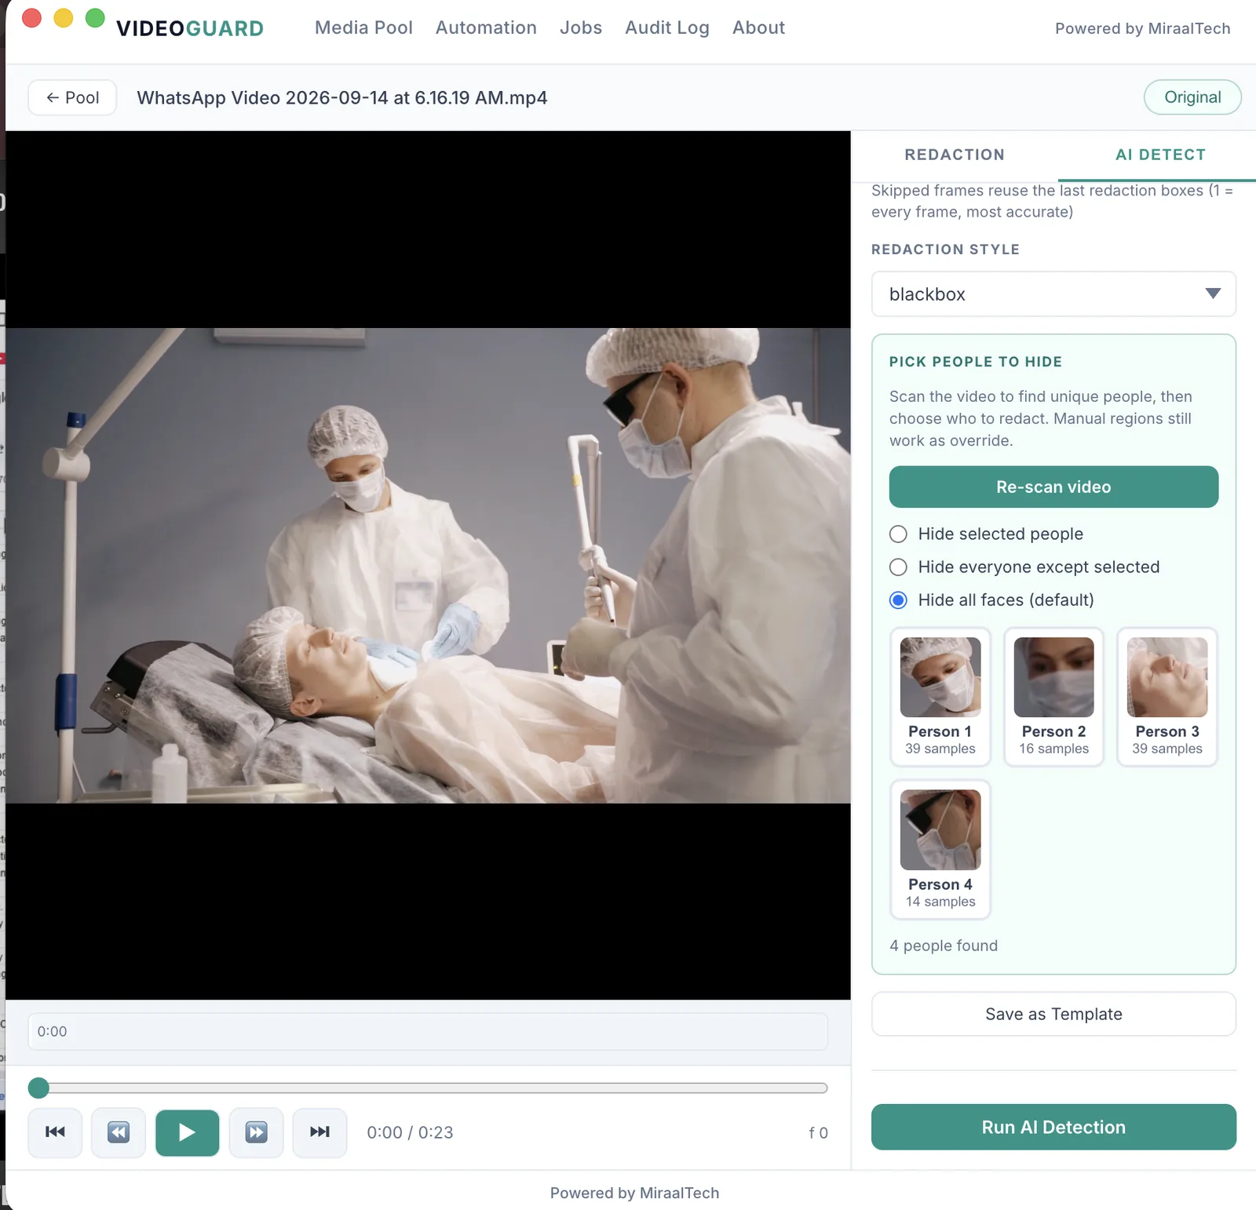The image size is (1256, 1210).
Task: Click the VideoGuard logo
Action: (190, 28)
